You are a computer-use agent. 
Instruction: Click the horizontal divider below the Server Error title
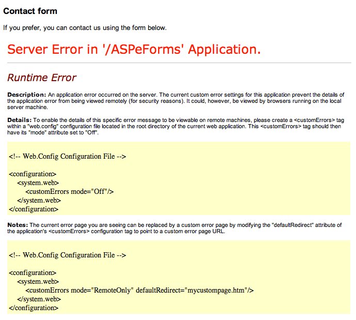(x=178, y=63)
